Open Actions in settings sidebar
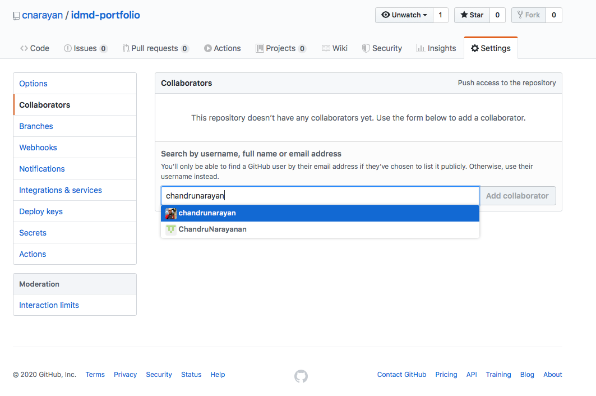This screenshot has height=396, width=596. tap(75, 254)
